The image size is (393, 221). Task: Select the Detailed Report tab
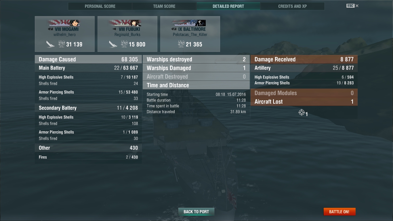228,6
